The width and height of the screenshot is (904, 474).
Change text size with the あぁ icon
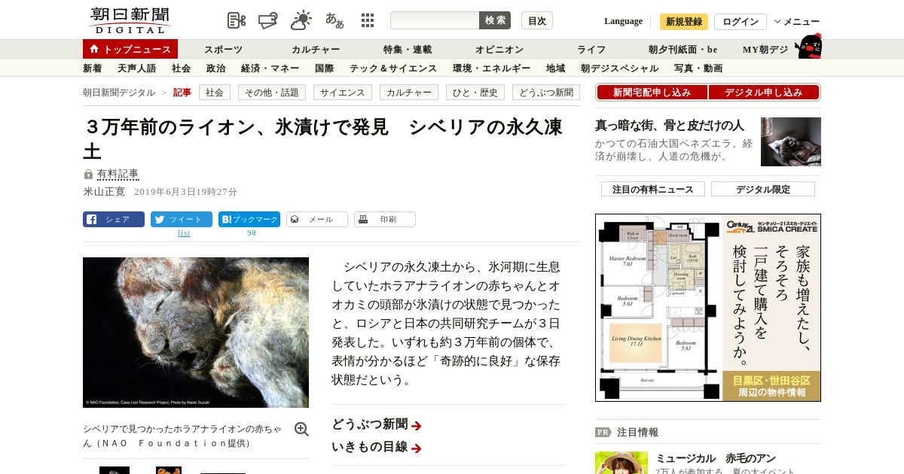click(x=334, y=20)
